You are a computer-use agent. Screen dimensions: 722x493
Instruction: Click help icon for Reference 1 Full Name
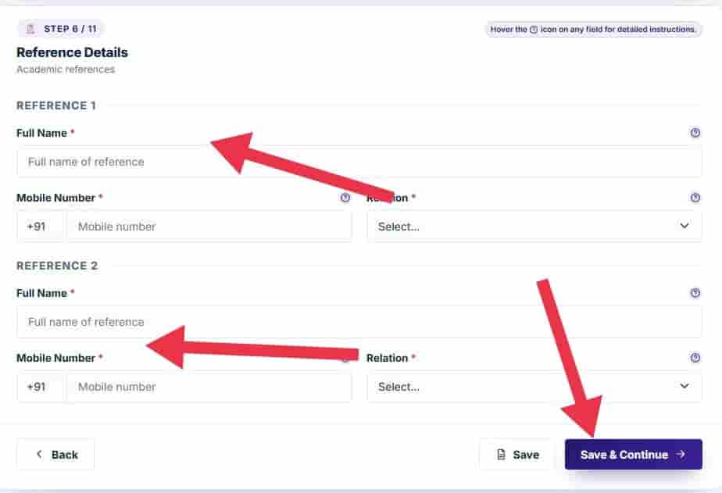[x=695, y=133]
